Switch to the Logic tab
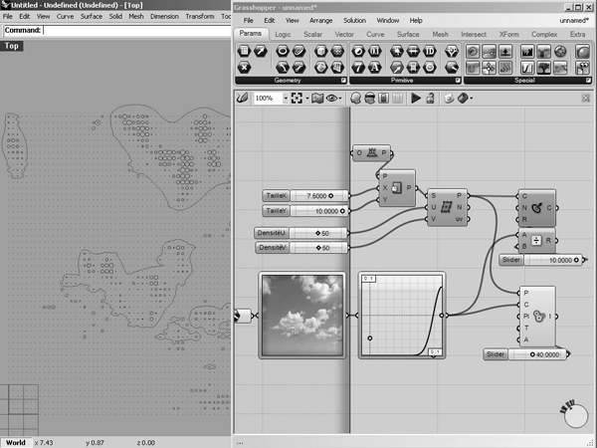This screenshot has width=597, height=448. pyautogui.click(x=283, y=34)
